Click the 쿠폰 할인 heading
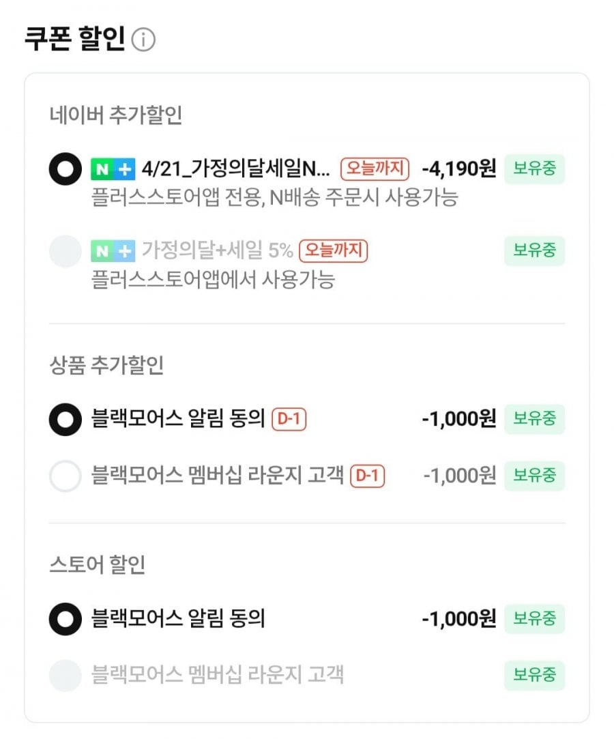This screenshot has width=614, height=739. (75, 40)
